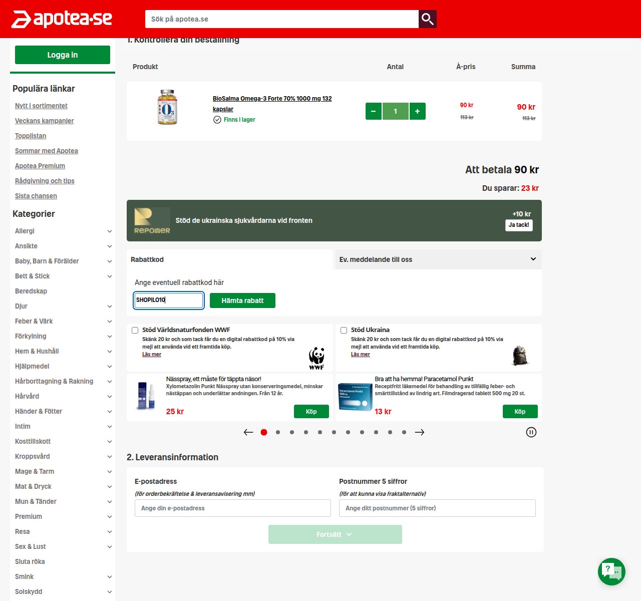Expand the Ansikte category
The image size is (641, 601).
click(x=110, y=246)
